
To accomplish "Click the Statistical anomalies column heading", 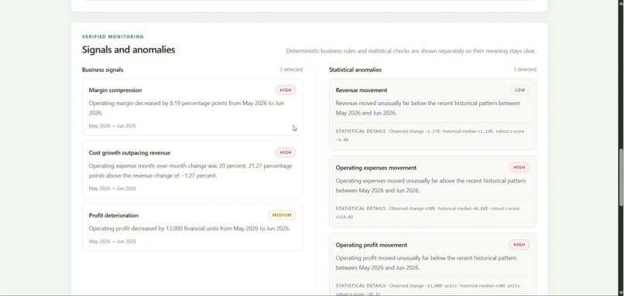I will (355, 70).
